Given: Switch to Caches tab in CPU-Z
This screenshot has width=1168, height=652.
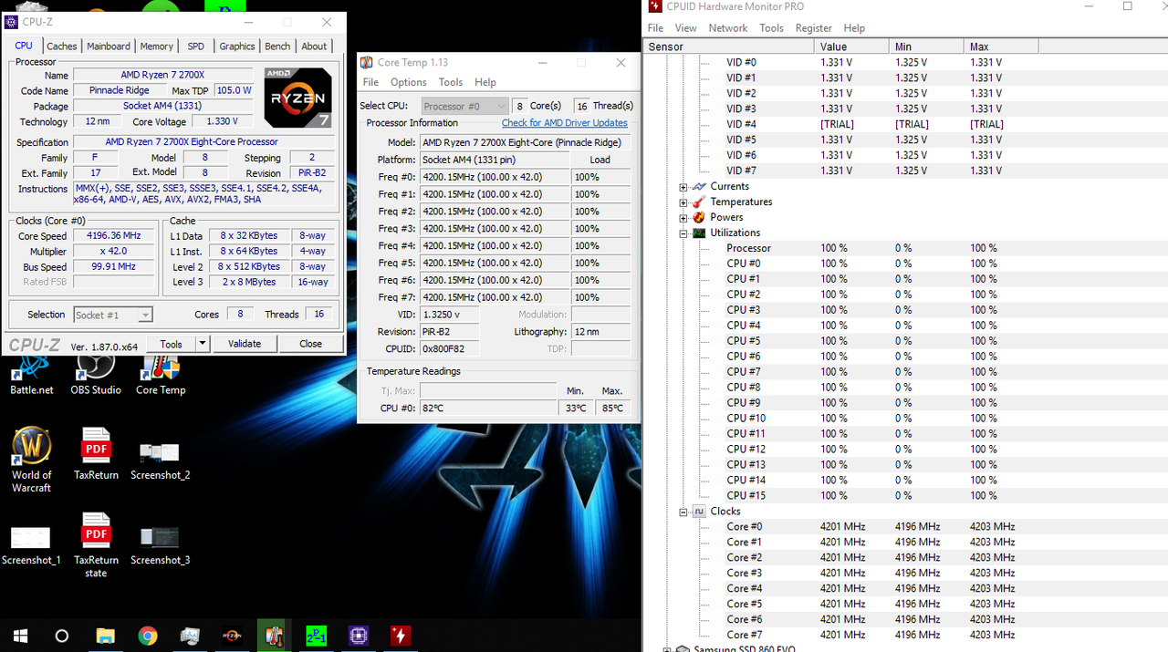Looking at the screenshot, I should [62, 46].
